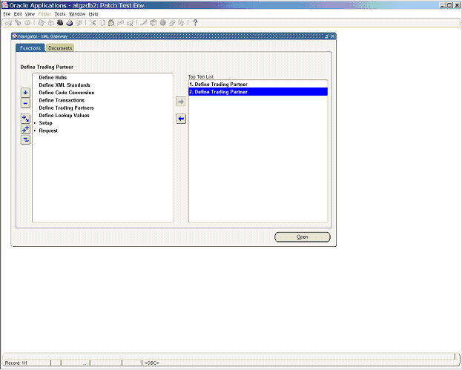Click the Delete Record toolbar icon
462x370 pixels.
tap(130, 23)
